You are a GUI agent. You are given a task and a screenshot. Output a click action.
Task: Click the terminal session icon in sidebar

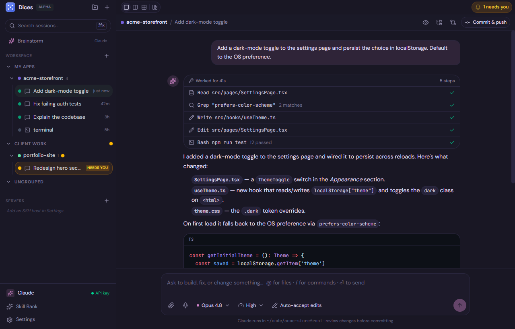coord(27,130)
